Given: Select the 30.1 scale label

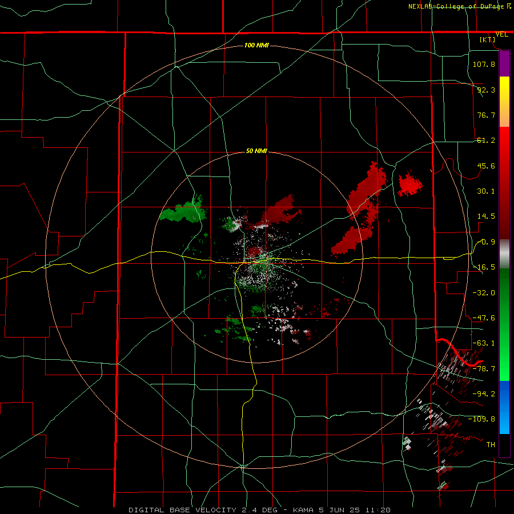Looking at the screenshot, I should (x=486, y=191).
